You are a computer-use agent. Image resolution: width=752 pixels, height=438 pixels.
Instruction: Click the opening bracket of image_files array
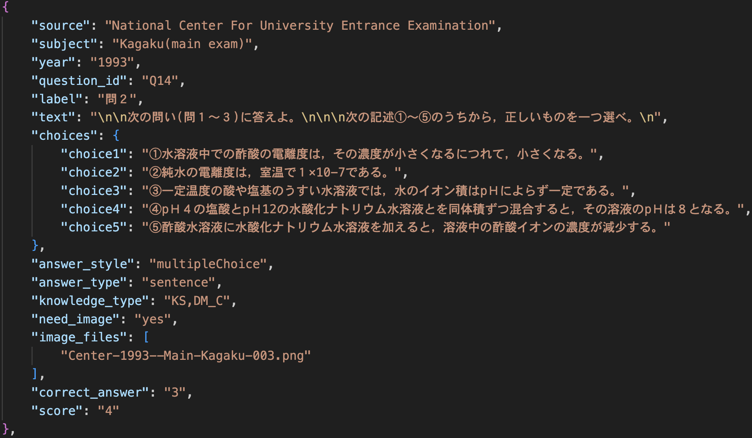click(146, 337)
